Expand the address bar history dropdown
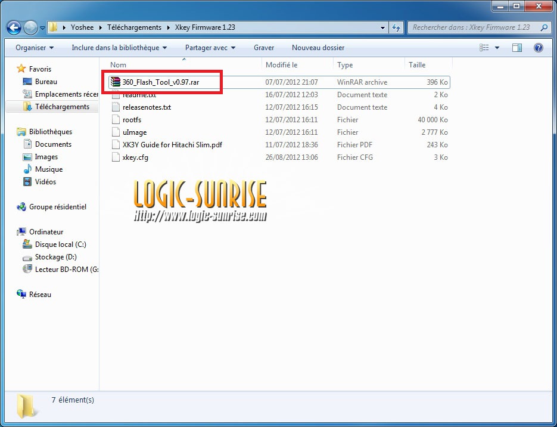The height and width of the screenshot is (427, 557). [x=382, y=27]
